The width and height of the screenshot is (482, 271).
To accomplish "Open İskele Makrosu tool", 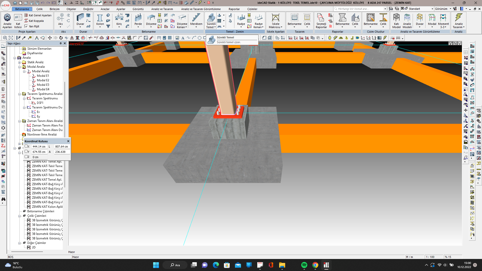I will tap(275, 21).
